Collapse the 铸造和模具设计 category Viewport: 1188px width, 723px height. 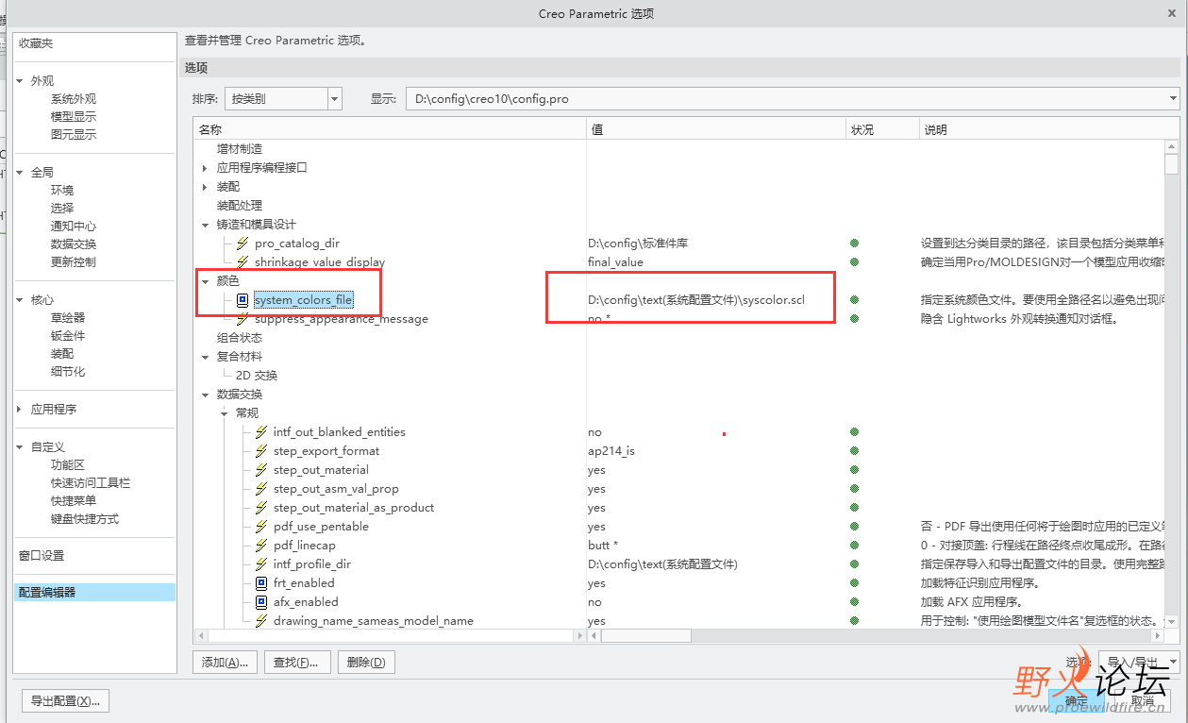pyautogui.click(x=205, y=225)
